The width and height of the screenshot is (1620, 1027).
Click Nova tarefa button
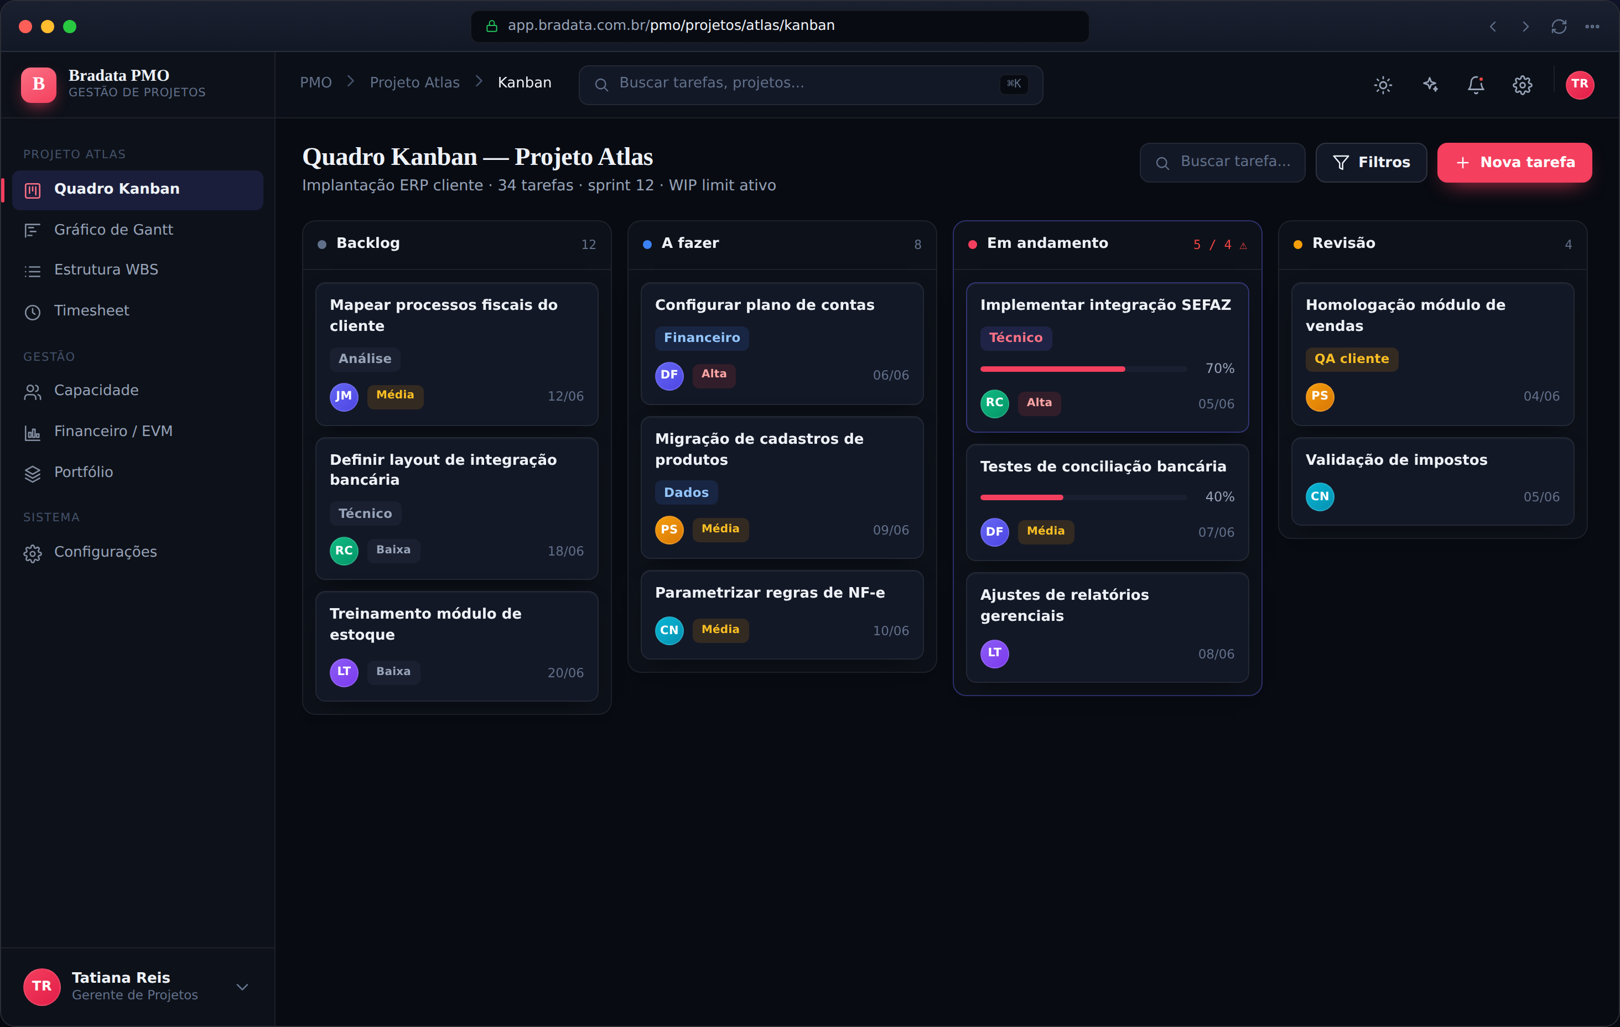pos(1514,162)
